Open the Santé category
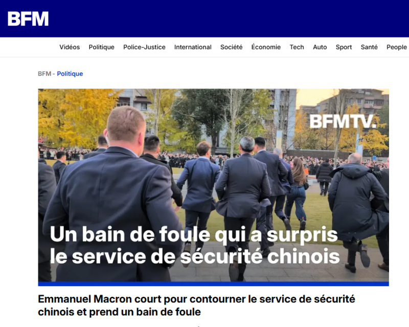 pos(369,47)
